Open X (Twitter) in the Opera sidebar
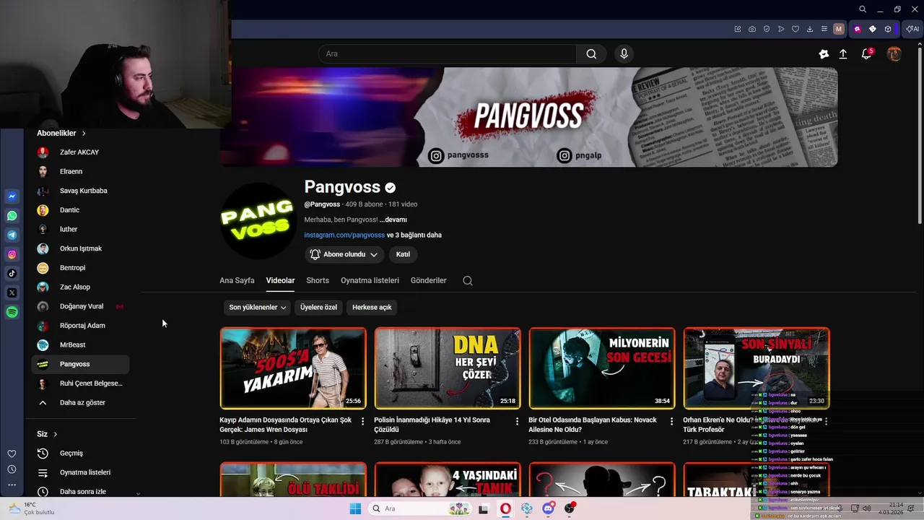The image size is (924, 520). point(12,292)
